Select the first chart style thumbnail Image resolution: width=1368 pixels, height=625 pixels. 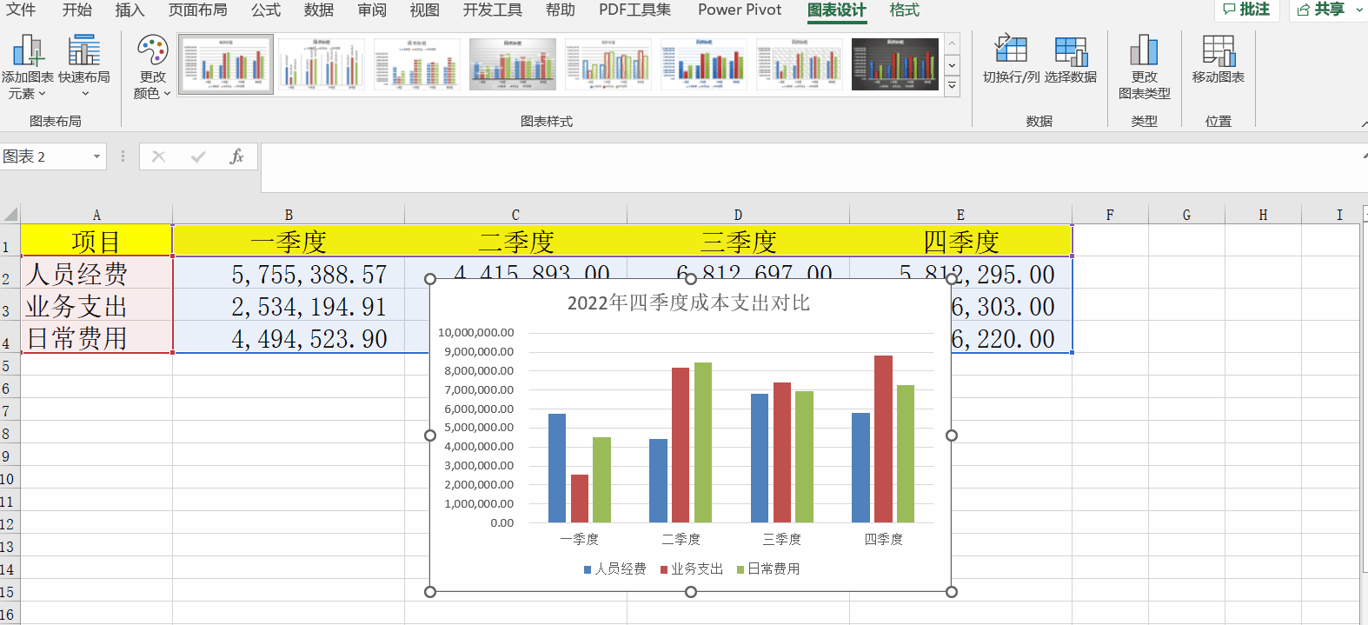pos(226,64)
